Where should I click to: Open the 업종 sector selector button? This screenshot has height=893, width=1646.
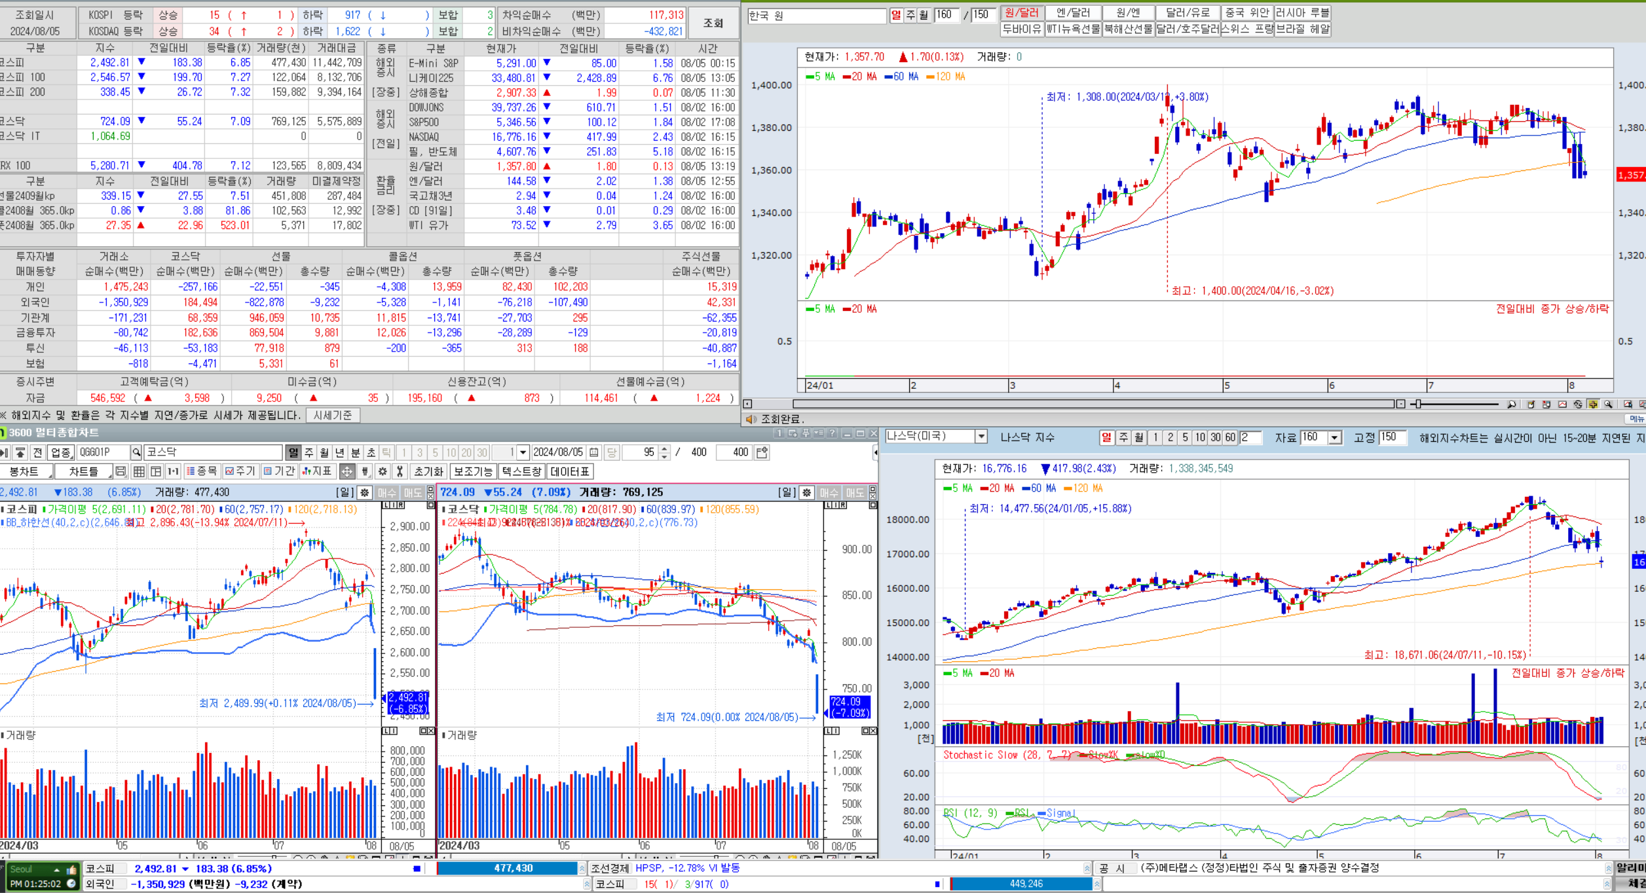click(x=61, y=452)
